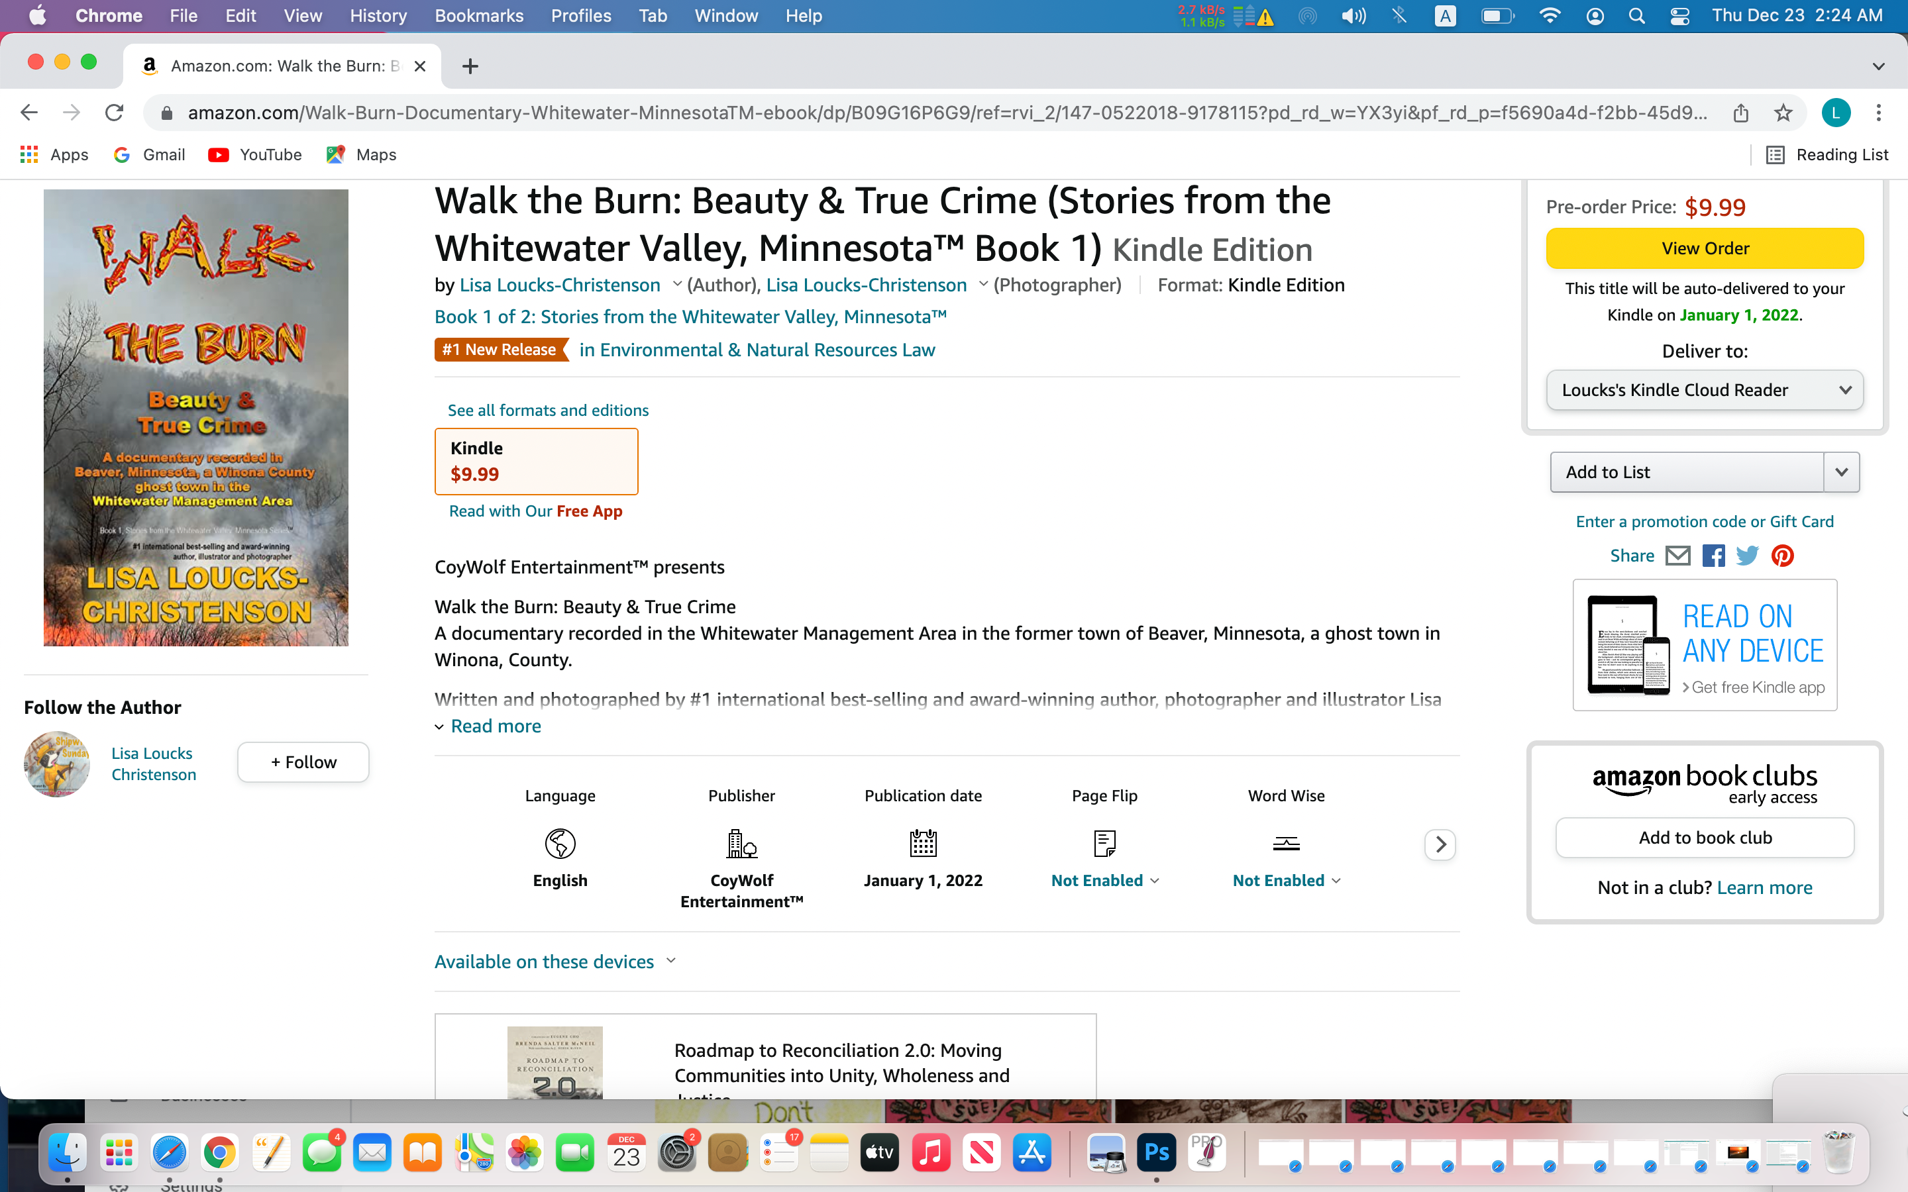The width and height of the screenshot is (1908, 1192).
Task: Go back to the previous page
Action: point(29,113)
